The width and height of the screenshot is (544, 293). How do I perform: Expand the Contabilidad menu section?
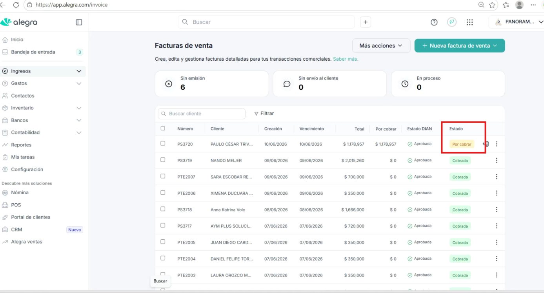(79, 133)
